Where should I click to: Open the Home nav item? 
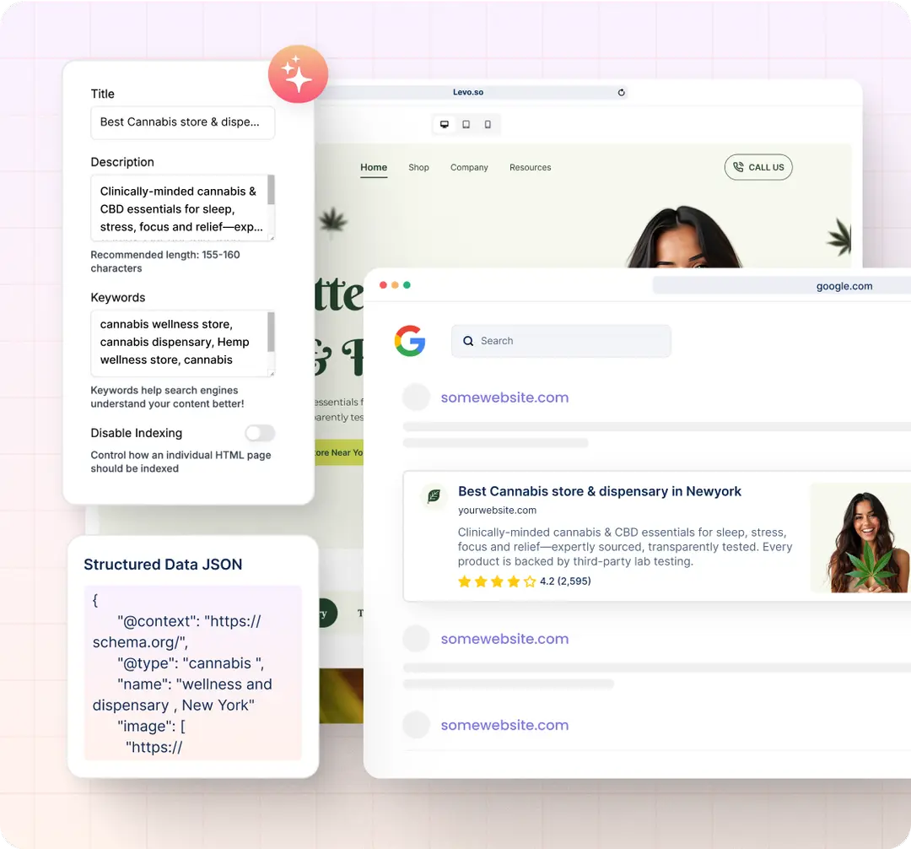tap(374, 167)
